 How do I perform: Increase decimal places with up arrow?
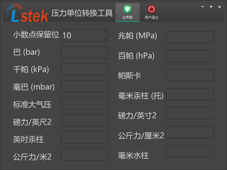coord(106,32)
